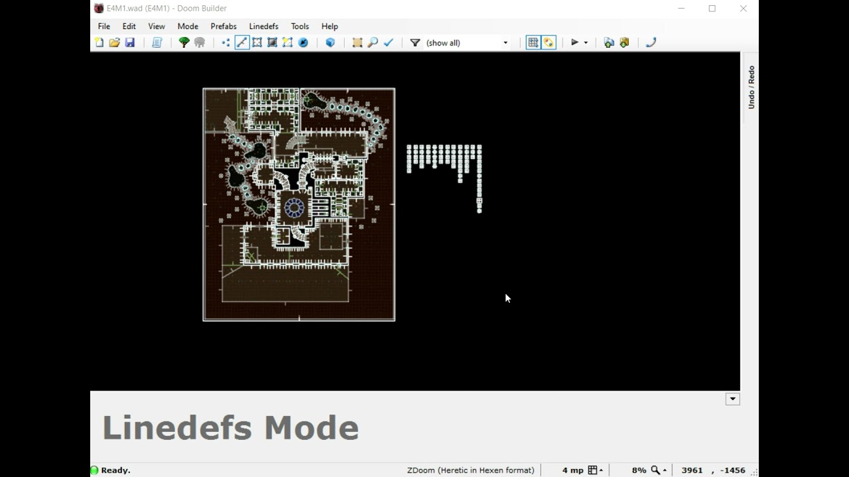Open the Edit menu
This screenshot has width=849, height=477.
pos(129,26)
